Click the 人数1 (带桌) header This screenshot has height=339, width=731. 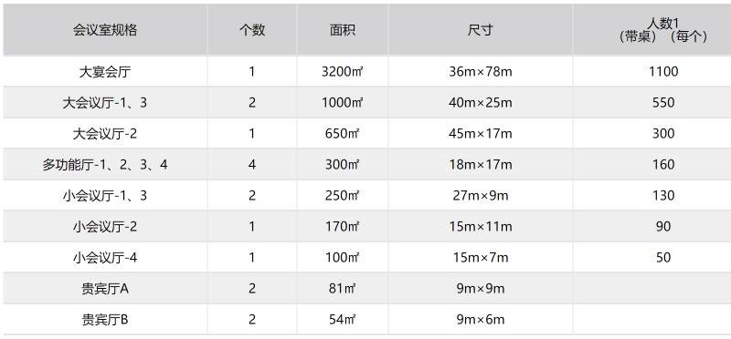pyautogui.click(x=652, y=30)
